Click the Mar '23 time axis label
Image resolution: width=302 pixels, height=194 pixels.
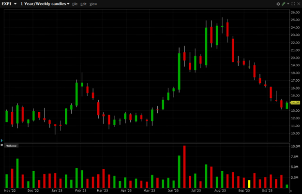(x=102, y=191)
